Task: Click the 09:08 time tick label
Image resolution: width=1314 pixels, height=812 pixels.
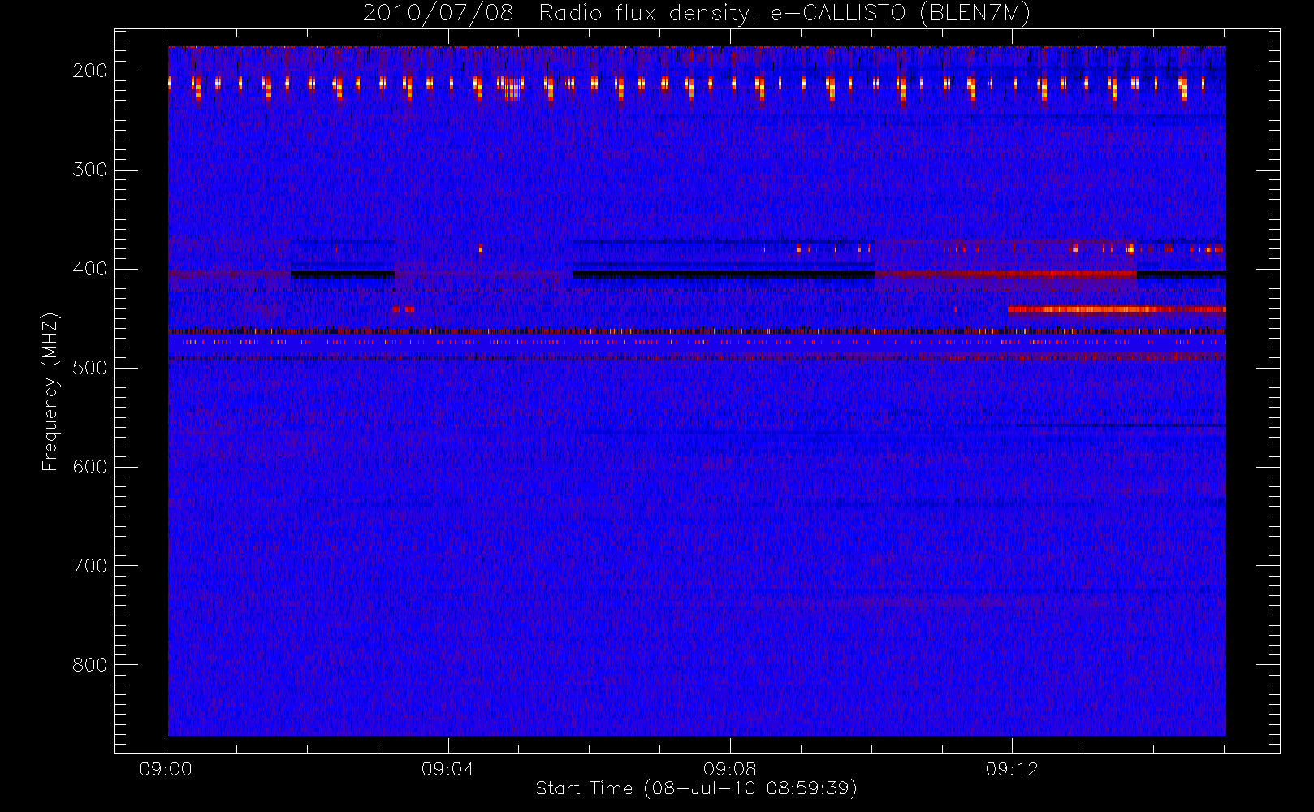Action: tap(730, 769)
